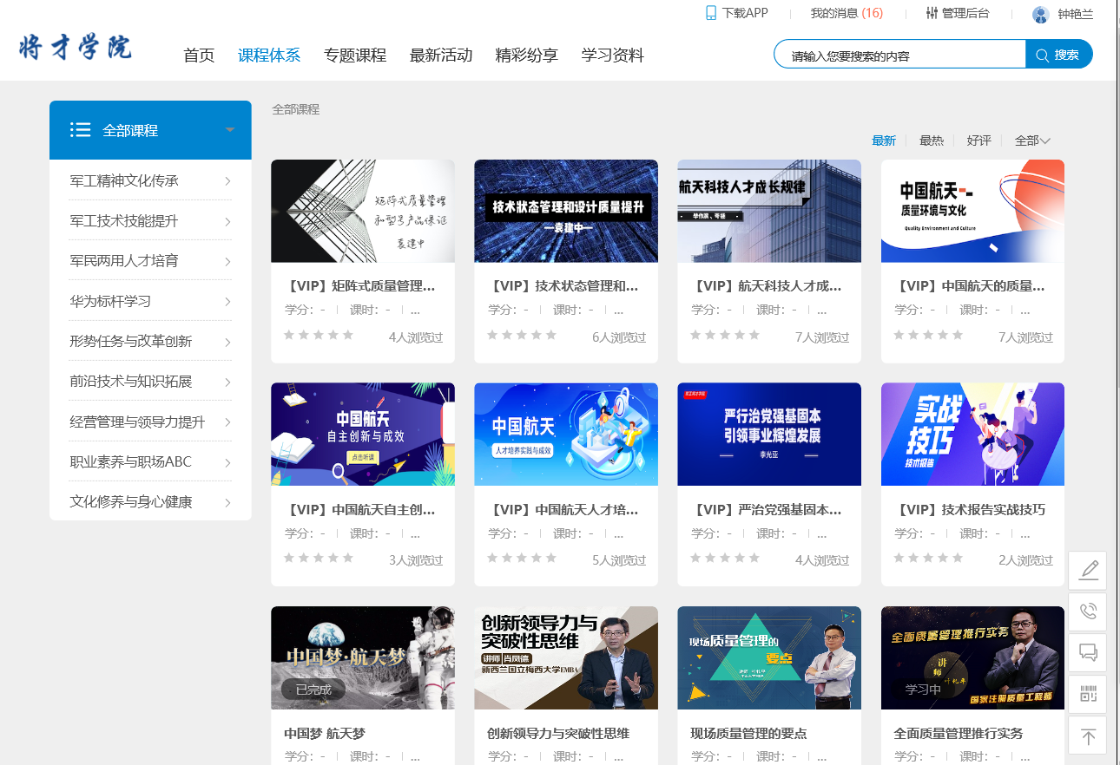
Task: Open 实战技巧 技术报告 thumbnail
Action: [972, 435]
